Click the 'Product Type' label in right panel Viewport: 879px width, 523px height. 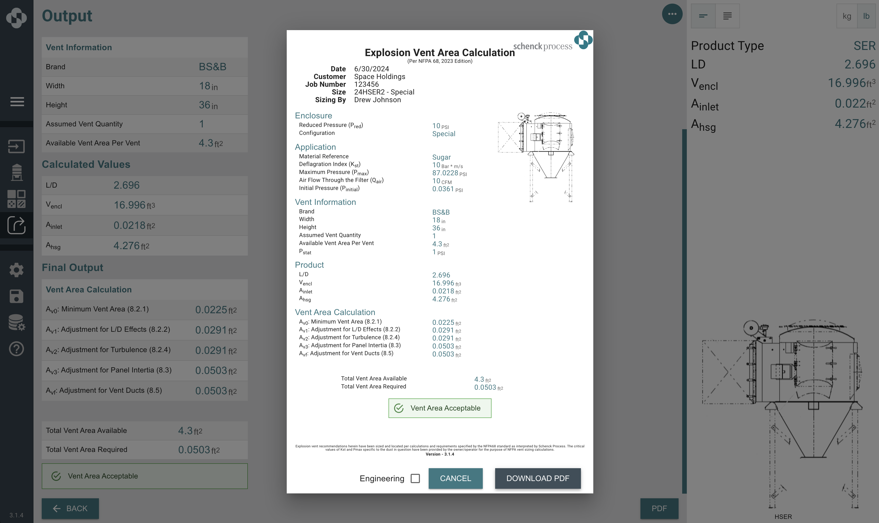click(x=727, y=46)
